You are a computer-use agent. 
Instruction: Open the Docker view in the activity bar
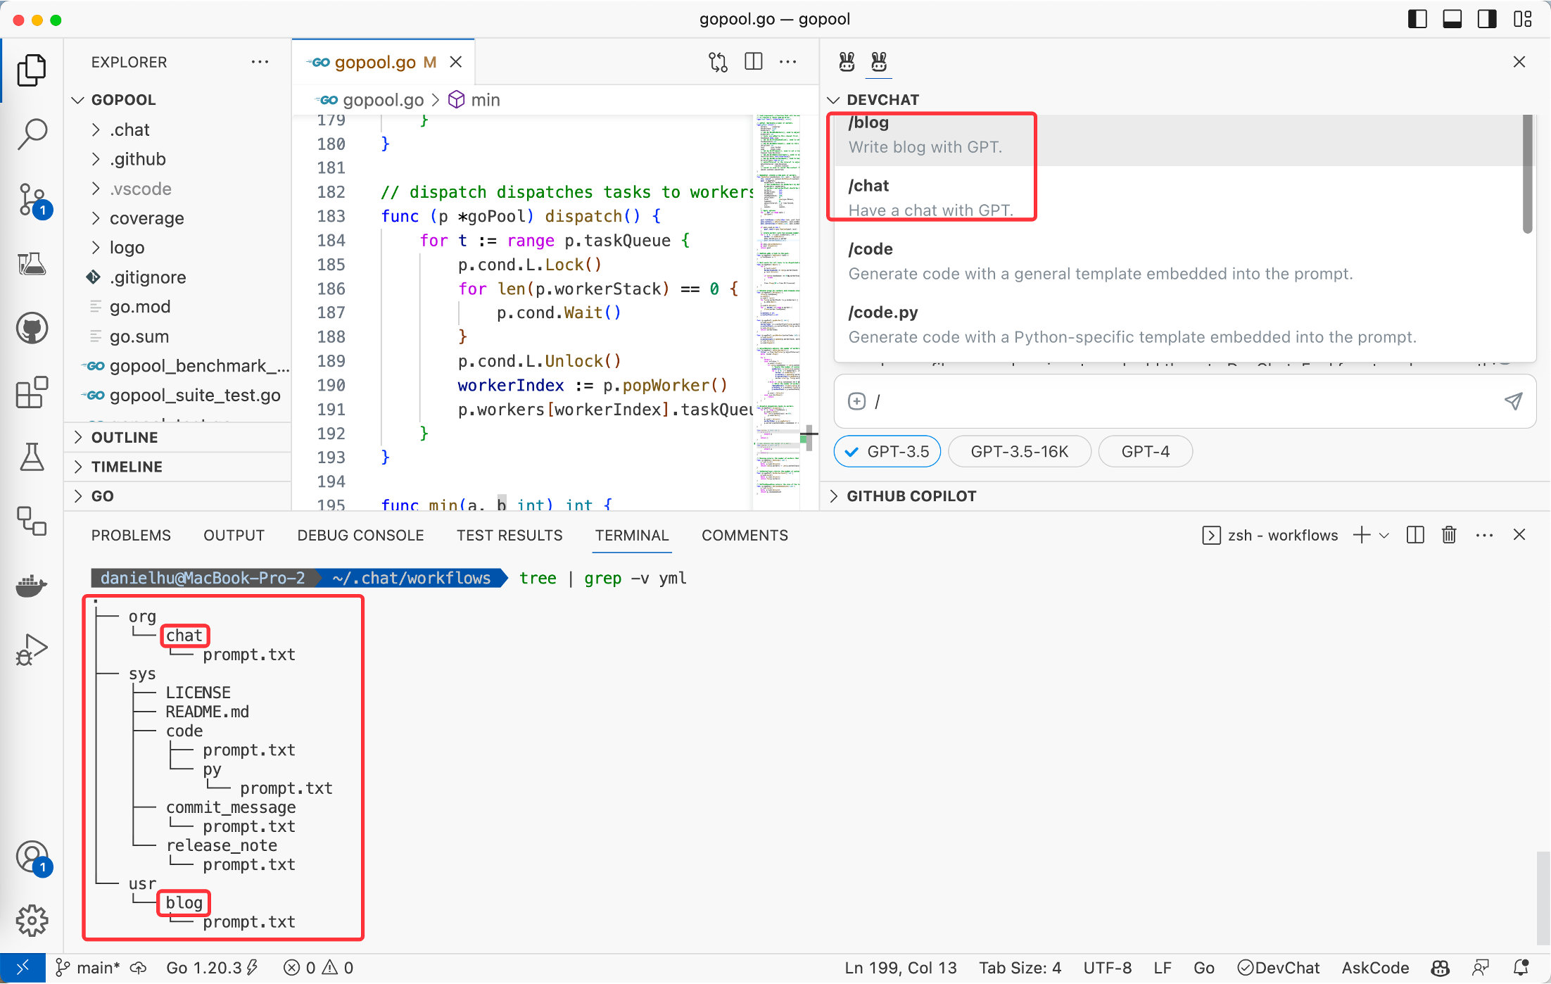coord(32,586)
